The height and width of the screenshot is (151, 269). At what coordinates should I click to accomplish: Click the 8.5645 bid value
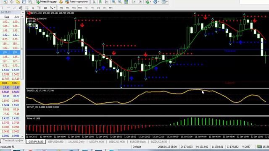pyautogui.click(x=5, y=92)
